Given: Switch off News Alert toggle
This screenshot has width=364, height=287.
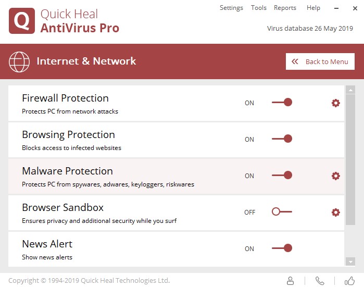Looking at the screenshot, I should pyautogui.click(x=282, y=248).
